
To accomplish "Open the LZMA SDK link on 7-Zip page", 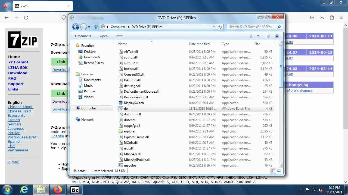I will [x=18, y=67].
